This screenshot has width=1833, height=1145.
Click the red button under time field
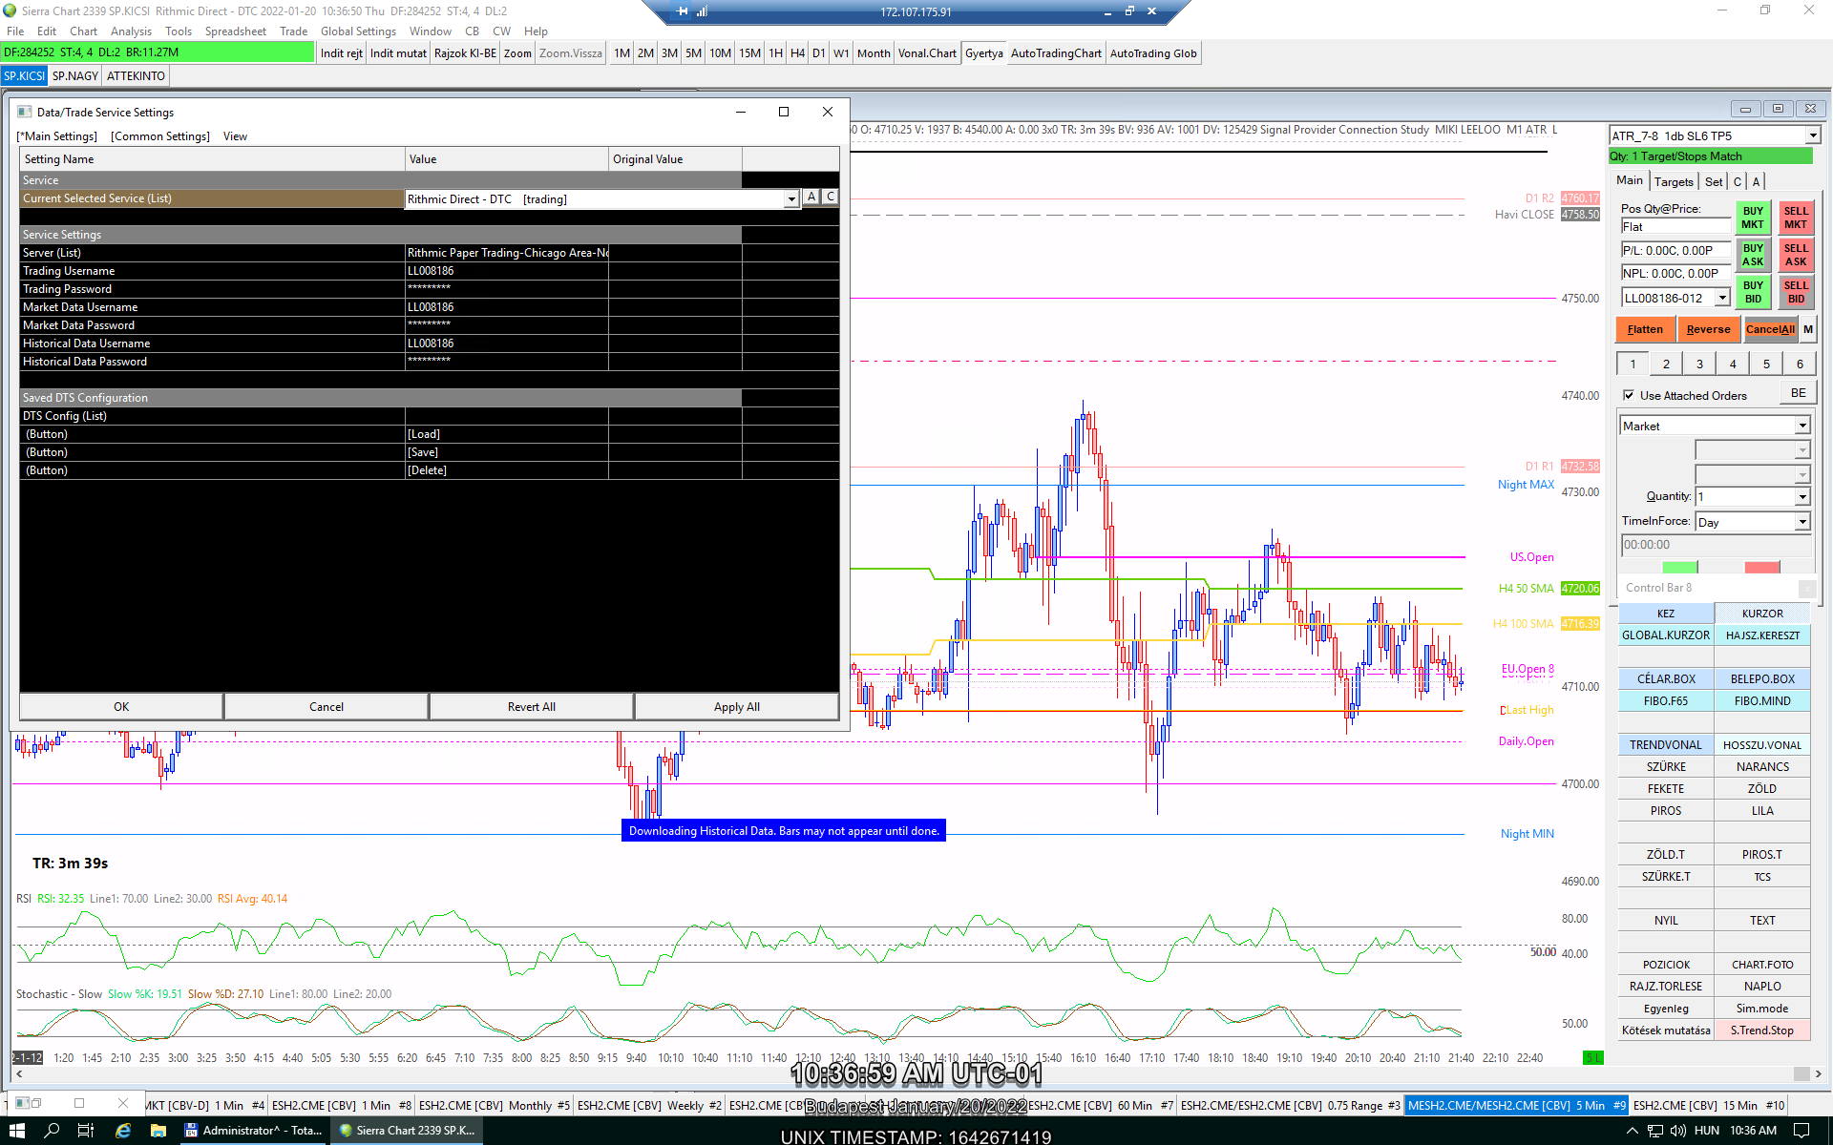point(1762,568)
